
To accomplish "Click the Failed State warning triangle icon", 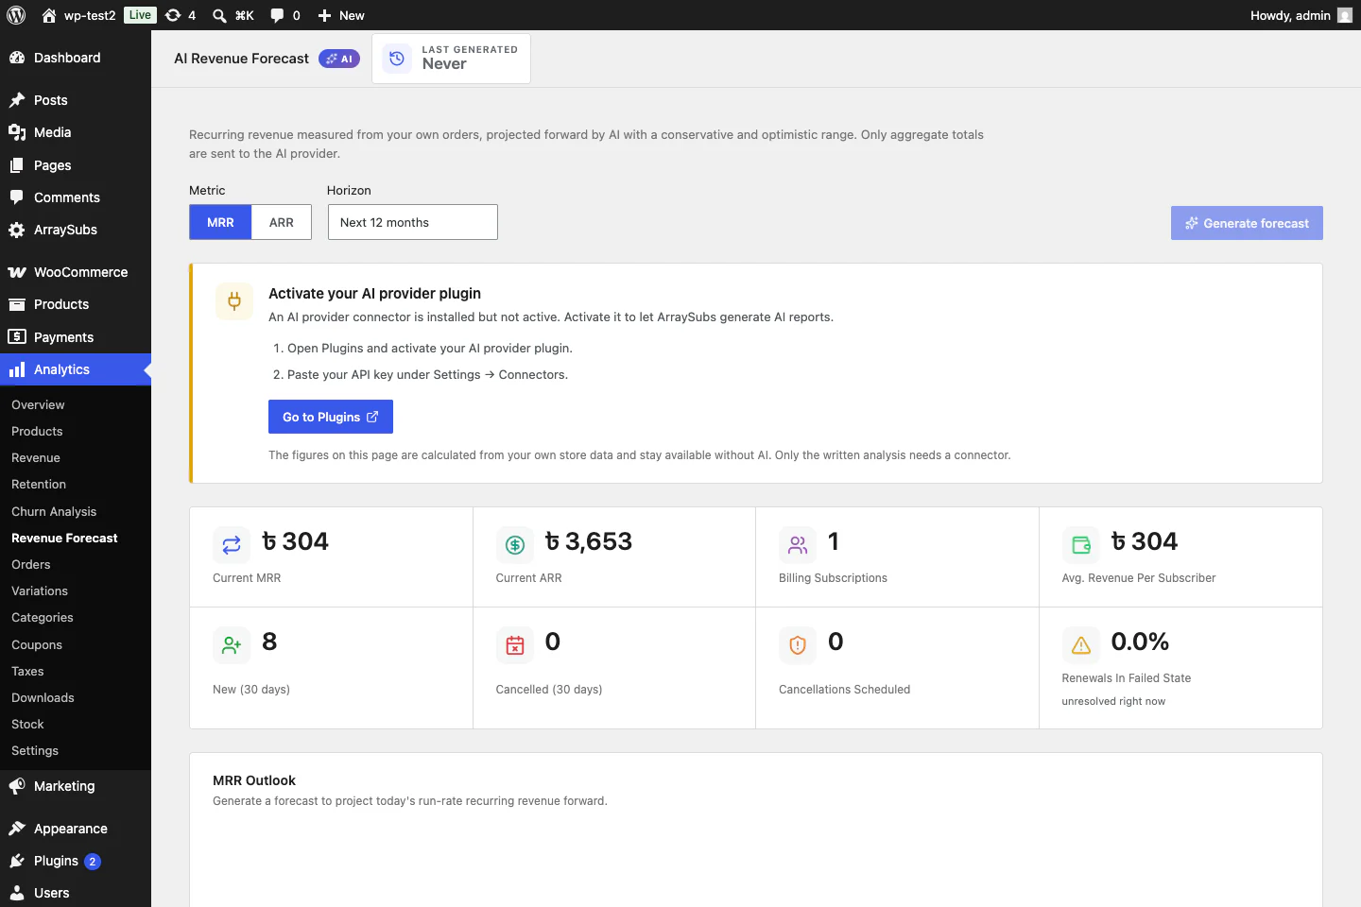I will click(1081, 645).
